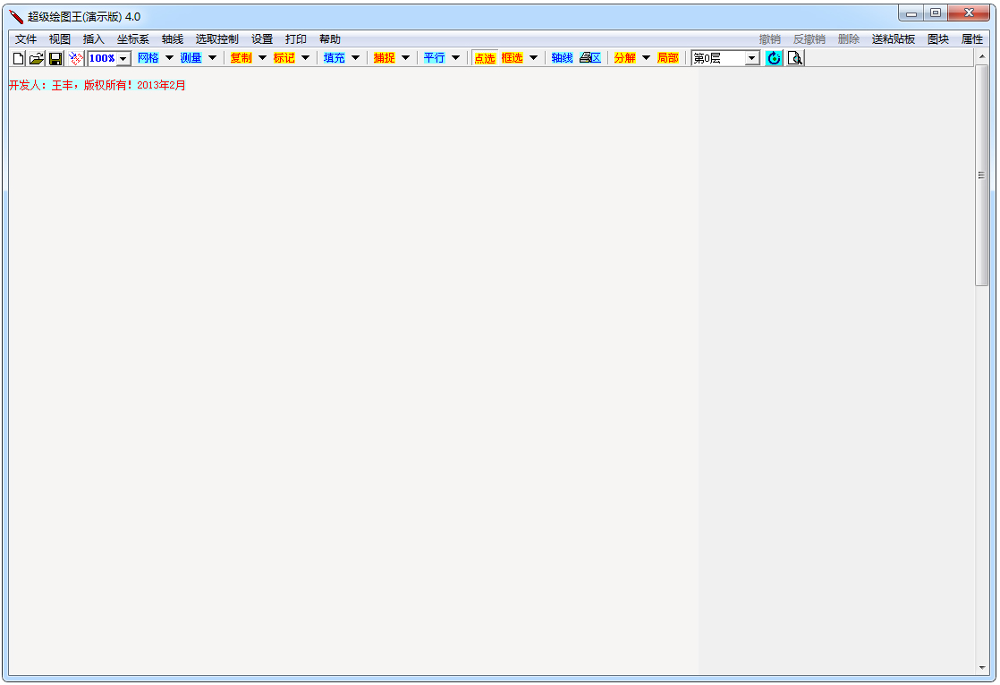1000x685 pixels.
Task: Open the 选取控制 menu
Action: point(216,39)
